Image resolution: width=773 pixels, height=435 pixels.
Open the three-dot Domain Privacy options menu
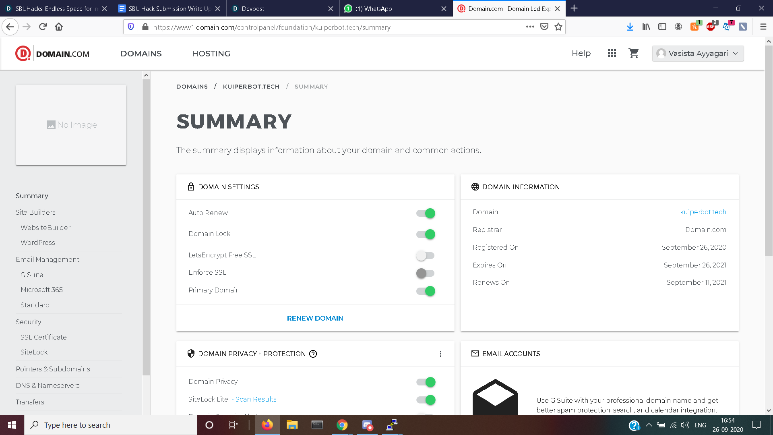pyautogui.click(x=440, y=354)
